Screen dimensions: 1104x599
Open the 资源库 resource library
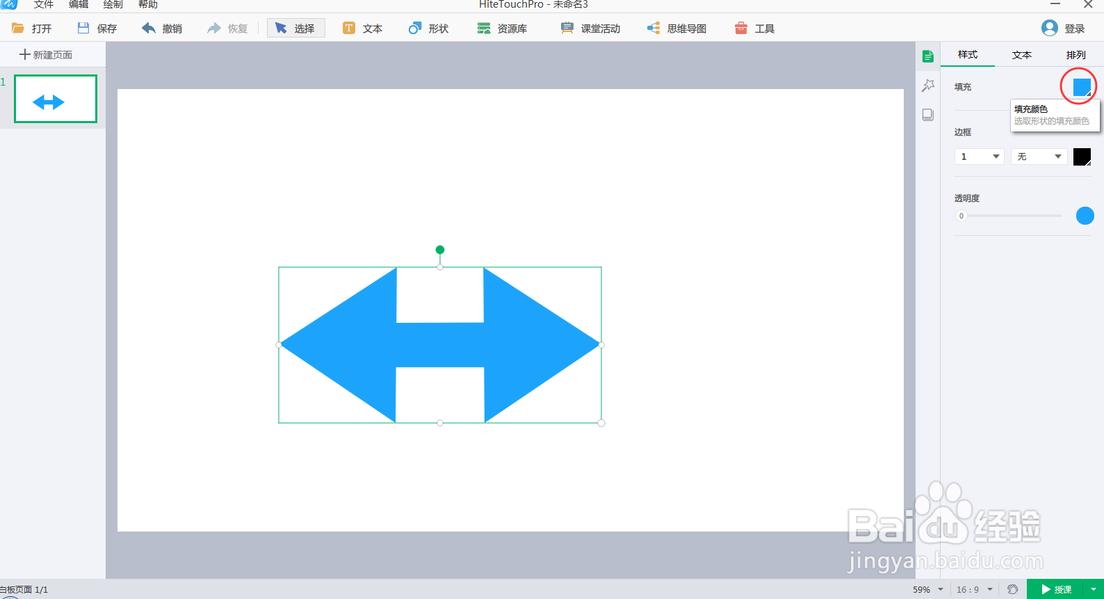point(502,28)
